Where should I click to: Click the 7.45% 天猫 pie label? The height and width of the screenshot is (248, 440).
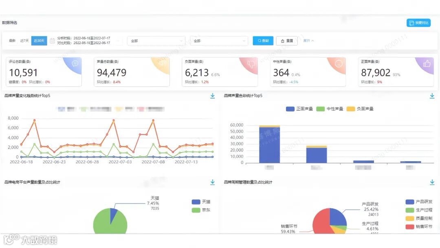[x=153, y=204]
